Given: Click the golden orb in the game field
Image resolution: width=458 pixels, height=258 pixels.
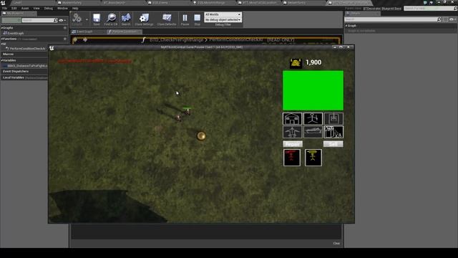Looking at the screenshot, I should (x=201, y=135).
